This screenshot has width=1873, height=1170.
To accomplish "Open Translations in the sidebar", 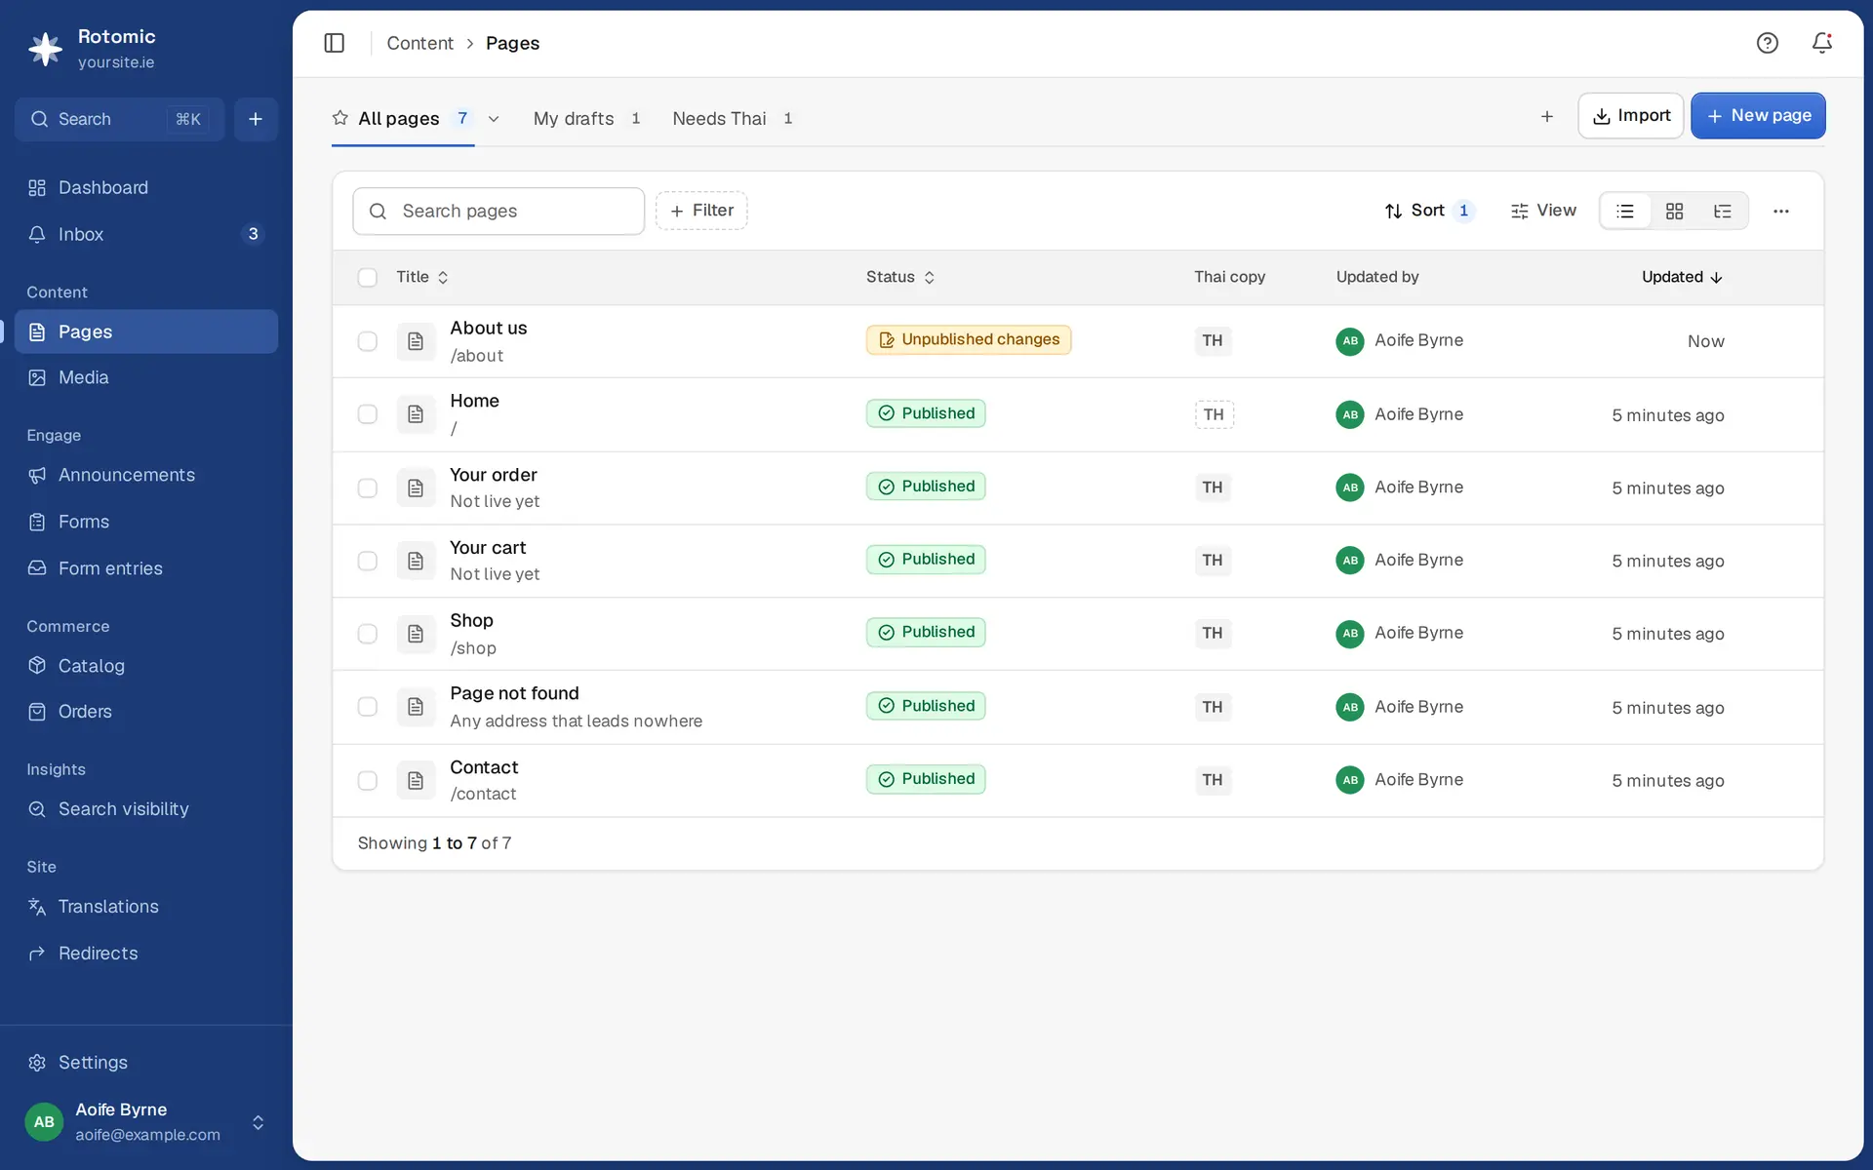I will tap(146, 907).
